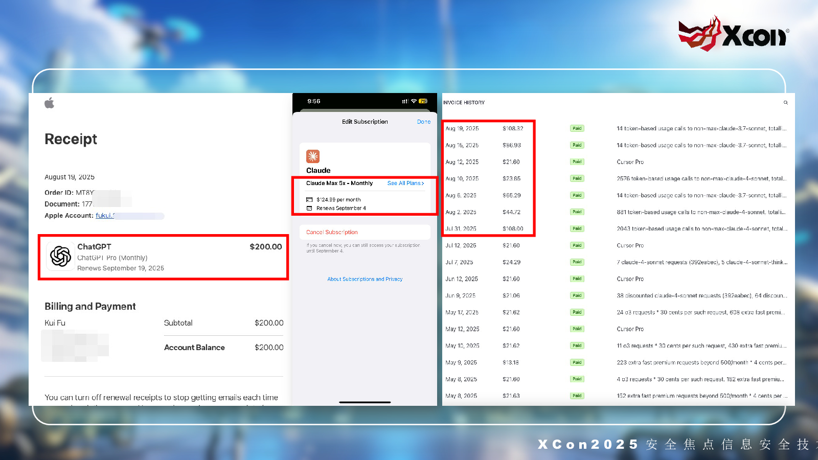This screenshot has height=460, width=818.
Task: Click the $108.32 amount for Aug 19, 2025
Action: point(513,129)
